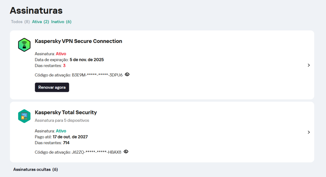Reveal the VPN activation code with eye icon
The image size is (326, 177).
point(127,74)
